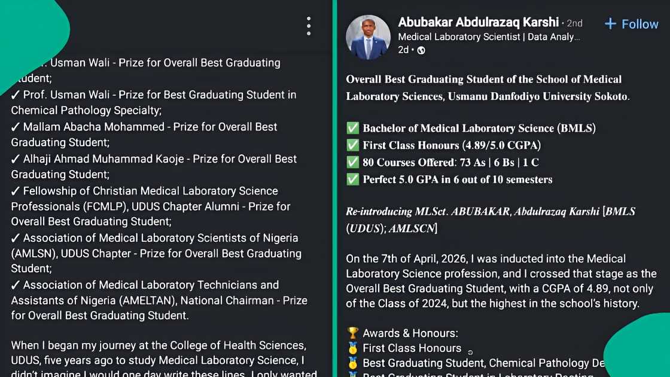Open Abubakar Abdulrazaq Karshi's profile via his name
Viewport: 670px width, 377px height.
point(478,22)
